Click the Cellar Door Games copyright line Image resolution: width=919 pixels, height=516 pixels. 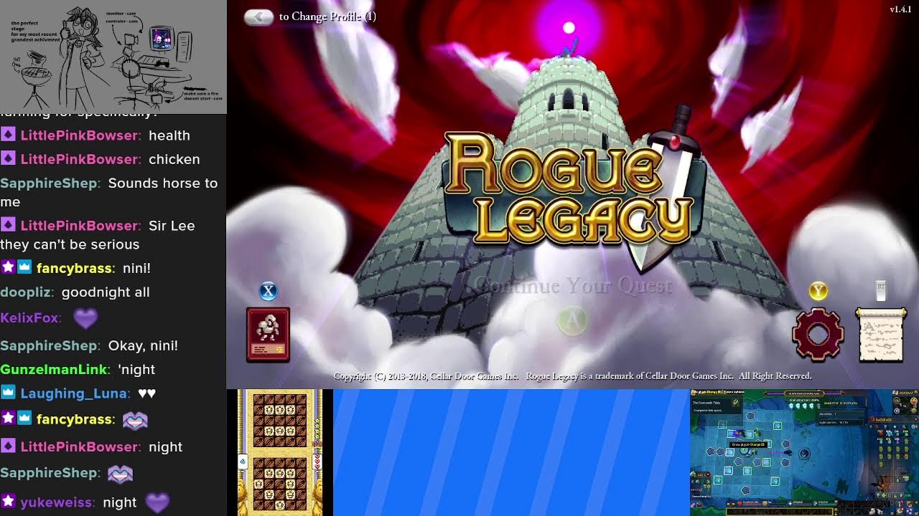[x=573, y=376]
